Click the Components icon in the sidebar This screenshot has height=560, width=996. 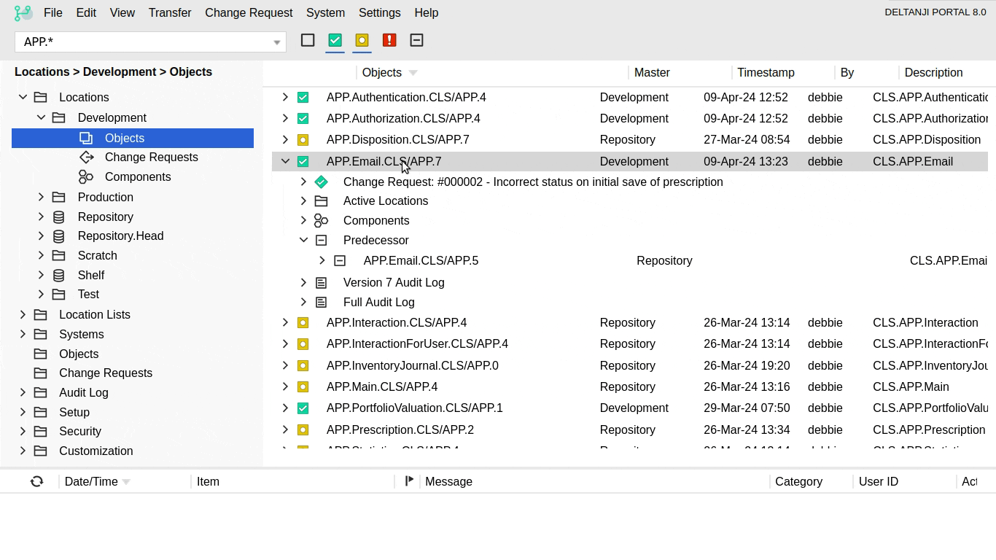[x=86, y=176]
